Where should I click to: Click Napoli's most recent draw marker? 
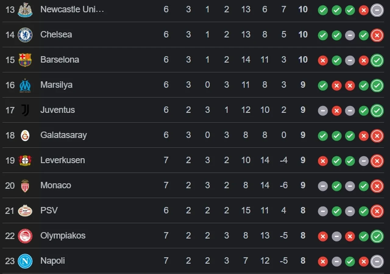[377, 261]
